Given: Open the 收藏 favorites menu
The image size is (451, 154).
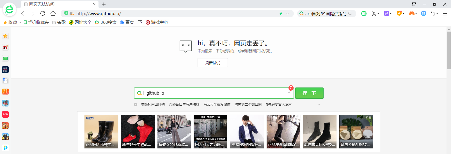Looking at the screenshot, I should [12, 22].
